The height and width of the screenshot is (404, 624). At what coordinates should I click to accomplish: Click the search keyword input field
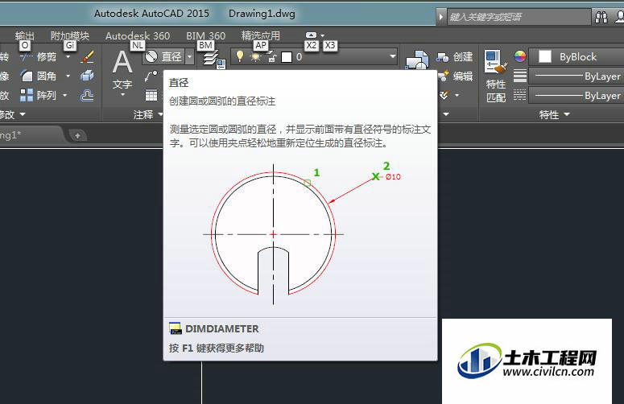(x=519, y=17)
